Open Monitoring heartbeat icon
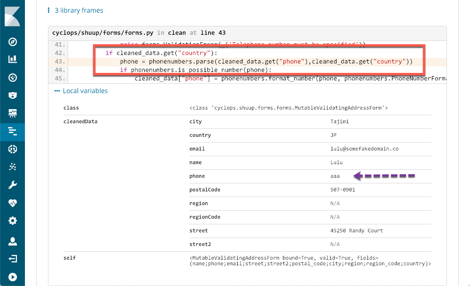Image resolution: width=470 pixels, height=286 pixels. [x=13, y=203]
